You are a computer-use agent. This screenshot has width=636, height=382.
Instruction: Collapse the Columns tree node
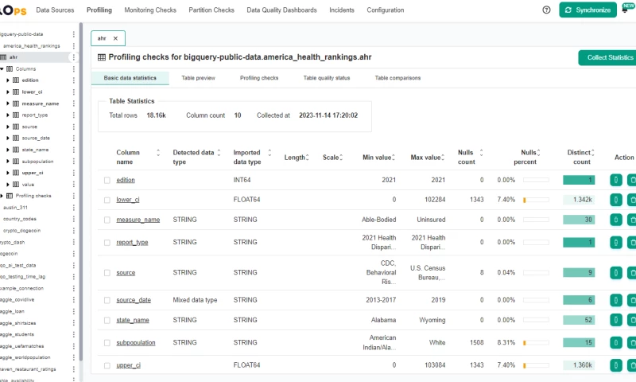[x=2, y=69]
